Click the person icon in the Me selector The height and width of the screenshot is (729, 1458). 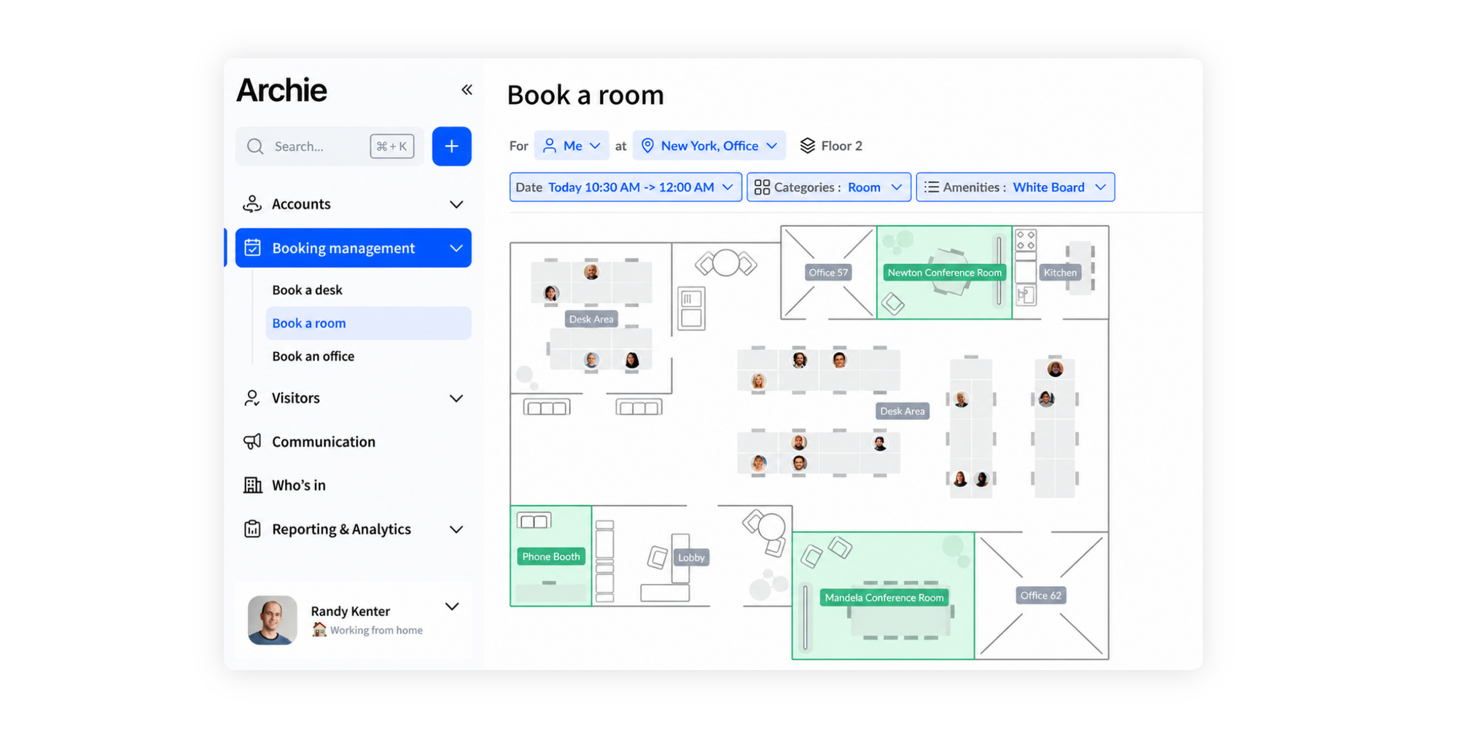[x=550, y=146]
